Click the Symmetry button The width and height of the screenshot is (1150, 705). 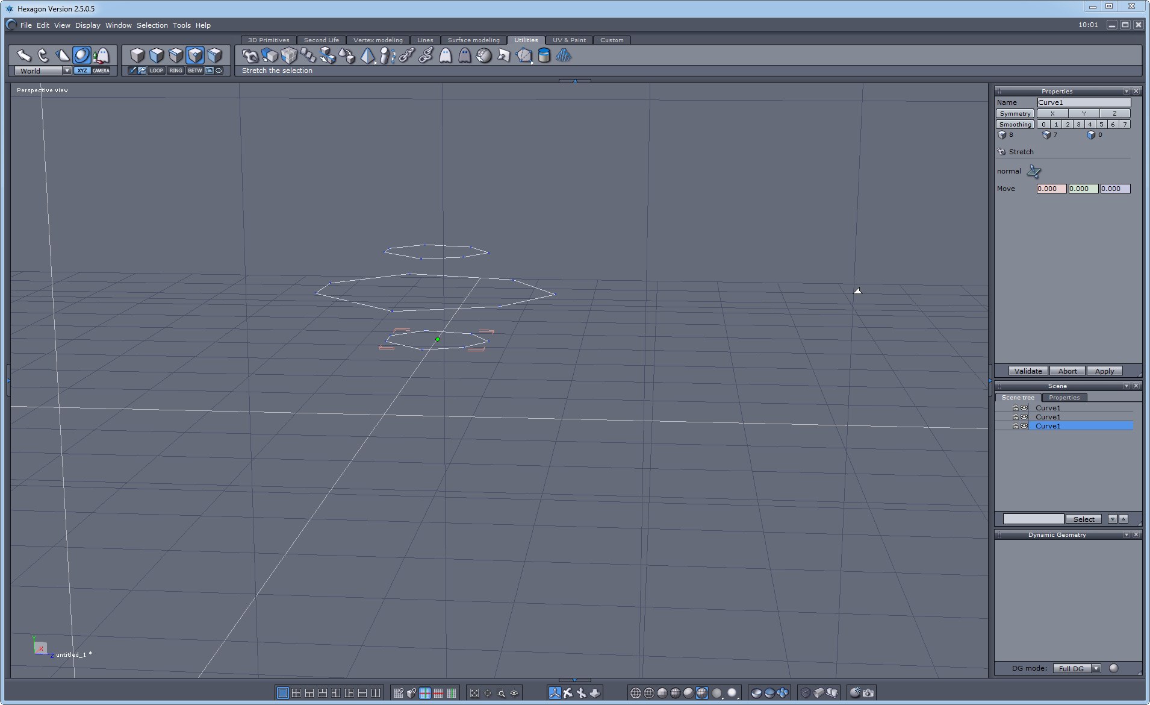pos(1015,113)
